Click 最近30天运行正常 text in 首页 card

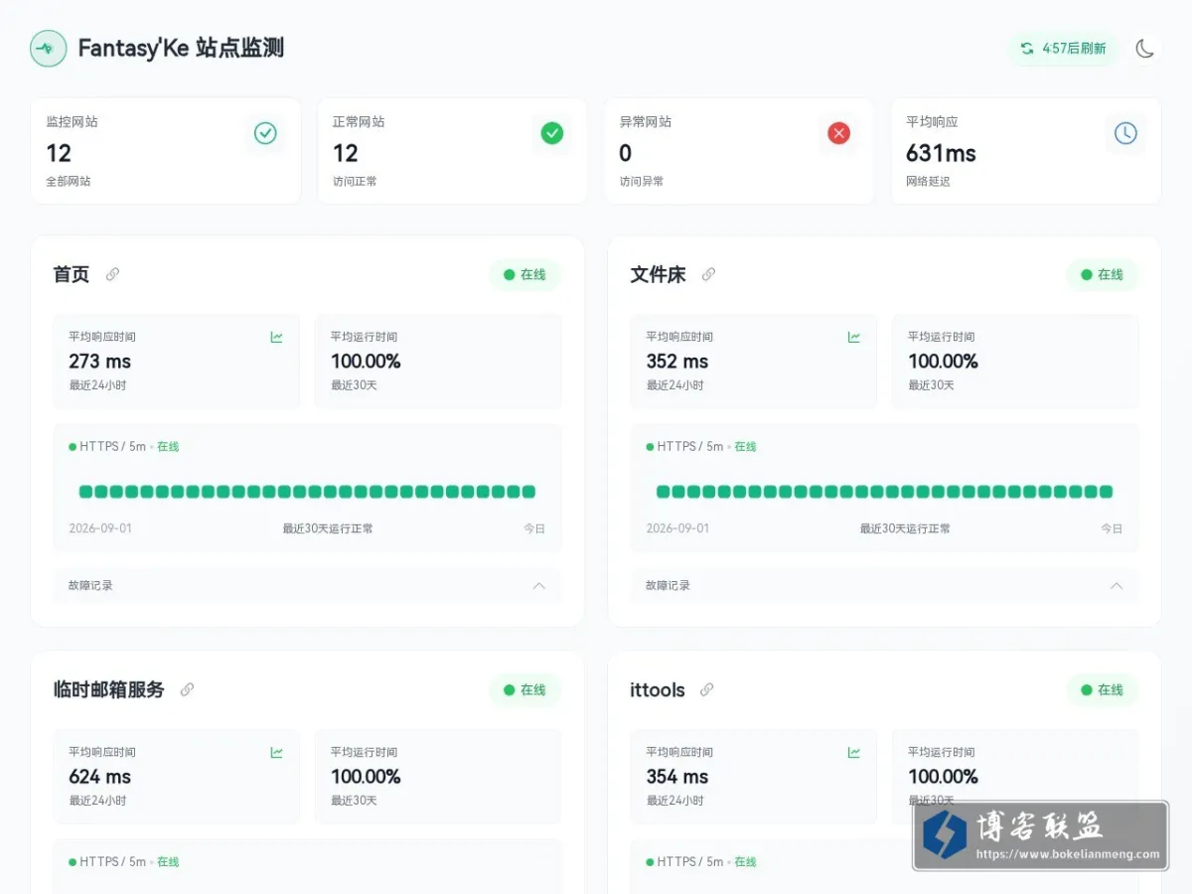coord(328,528)
